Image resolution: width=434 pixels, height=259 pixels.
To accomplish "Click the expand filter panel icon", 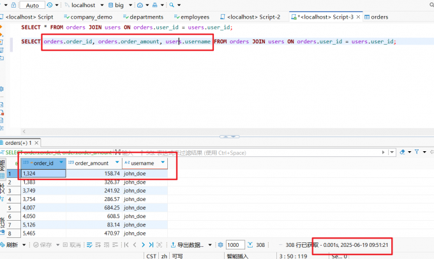I will coord(118,152).
